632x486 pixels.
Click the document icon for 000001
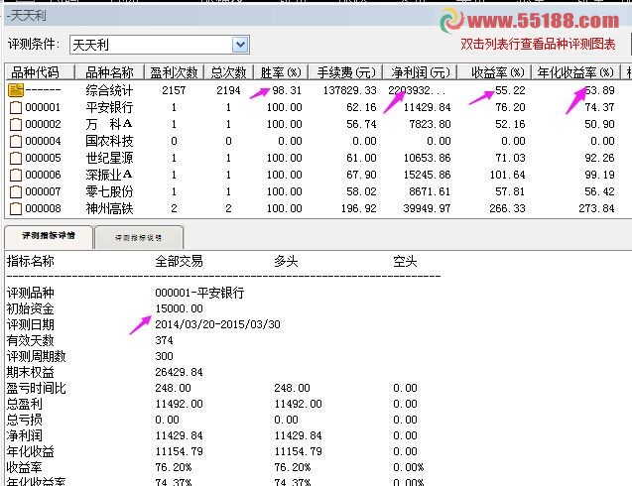coord(16,107)
